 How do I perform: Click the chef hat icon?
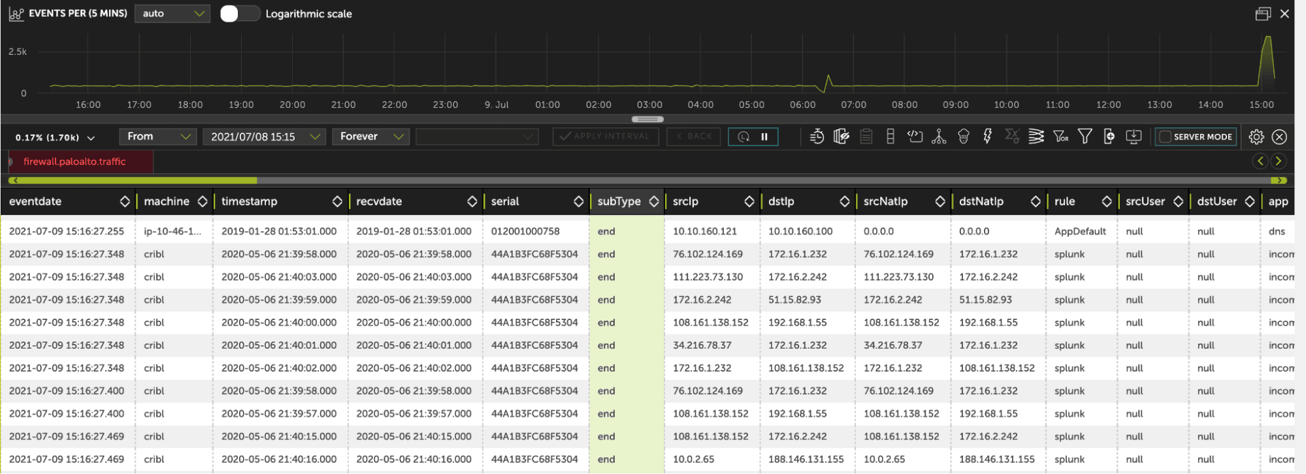tap(963, 136)
